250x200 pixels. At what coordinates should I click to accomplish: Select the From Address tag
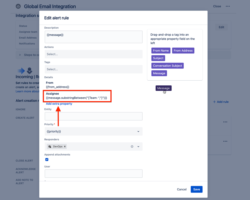tap(183, 51)
